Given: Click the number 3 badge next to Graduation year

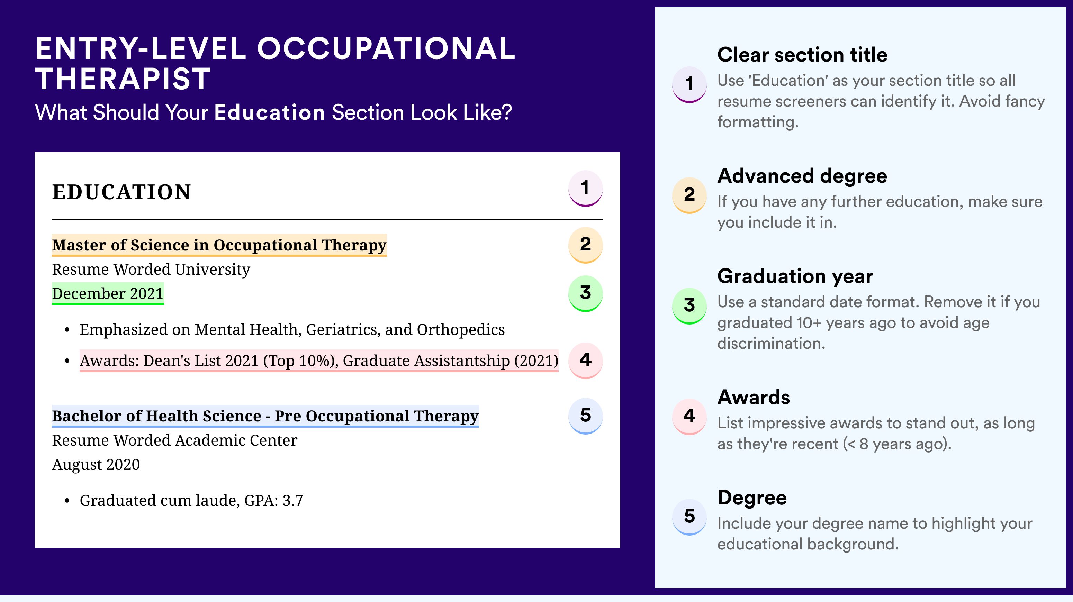Looking at the screenshot, I should [689, 306].
